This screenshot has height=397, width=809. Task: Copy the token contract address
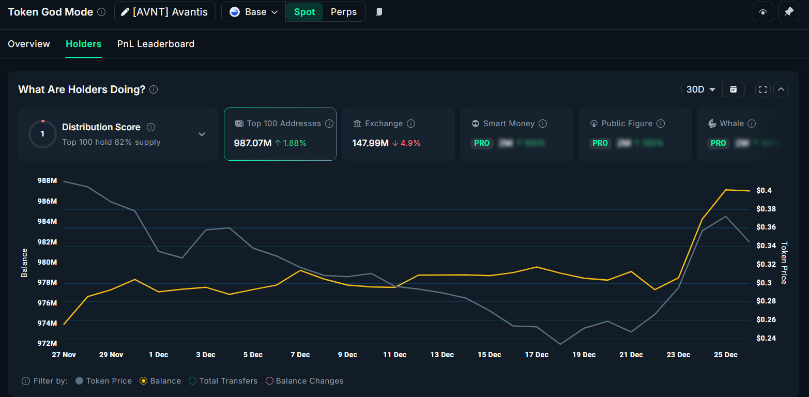pyautogui.click(x=379, y=11)
